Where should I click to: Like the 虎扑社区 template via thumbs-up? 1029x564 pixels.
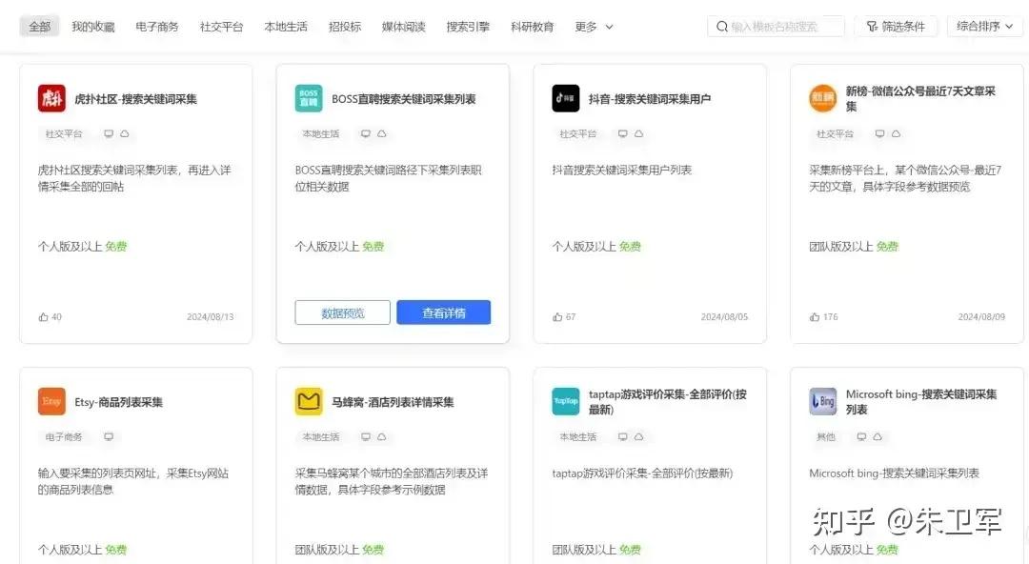43,317
